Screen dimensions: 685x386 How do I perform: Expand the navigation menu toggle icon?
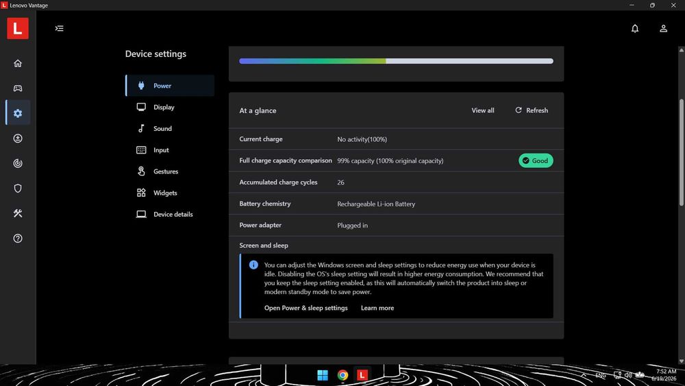click(x=60, y=28)
